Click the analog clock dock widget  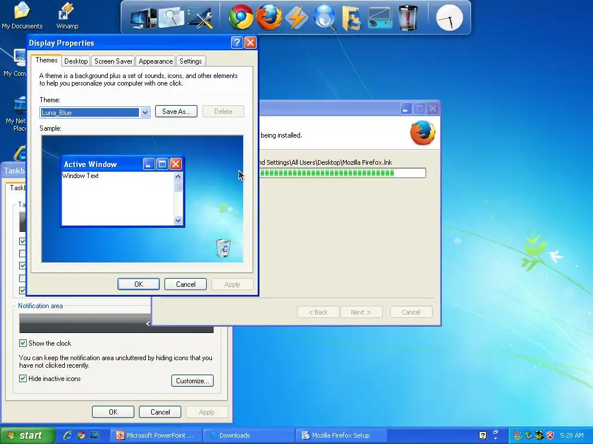pos(449,18)
